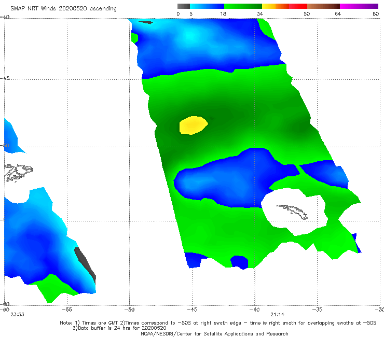Viewport: 384px width, 337px height.
Task: Click the '-45' longitude label on the bottom axis
Action: pyautogui.click(x=192, y=310)
